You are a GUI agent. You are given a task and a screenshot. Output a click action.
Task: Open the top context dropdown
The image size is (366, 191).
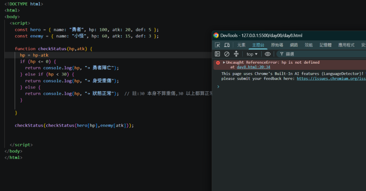(x=252, y=54)
